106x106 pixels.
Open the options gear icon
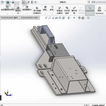coord(36,2)
